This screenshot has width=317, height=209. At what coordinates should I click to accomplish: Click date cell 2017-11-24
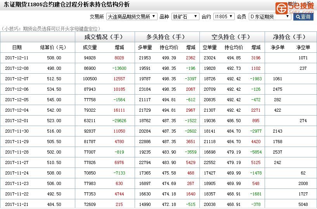click(x=17, y=173)
